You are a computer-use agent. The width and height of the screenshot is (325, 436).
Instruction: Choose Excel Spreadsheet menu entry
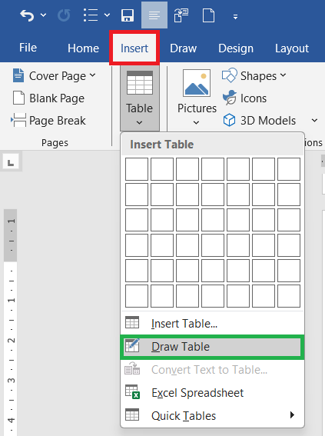212,393
